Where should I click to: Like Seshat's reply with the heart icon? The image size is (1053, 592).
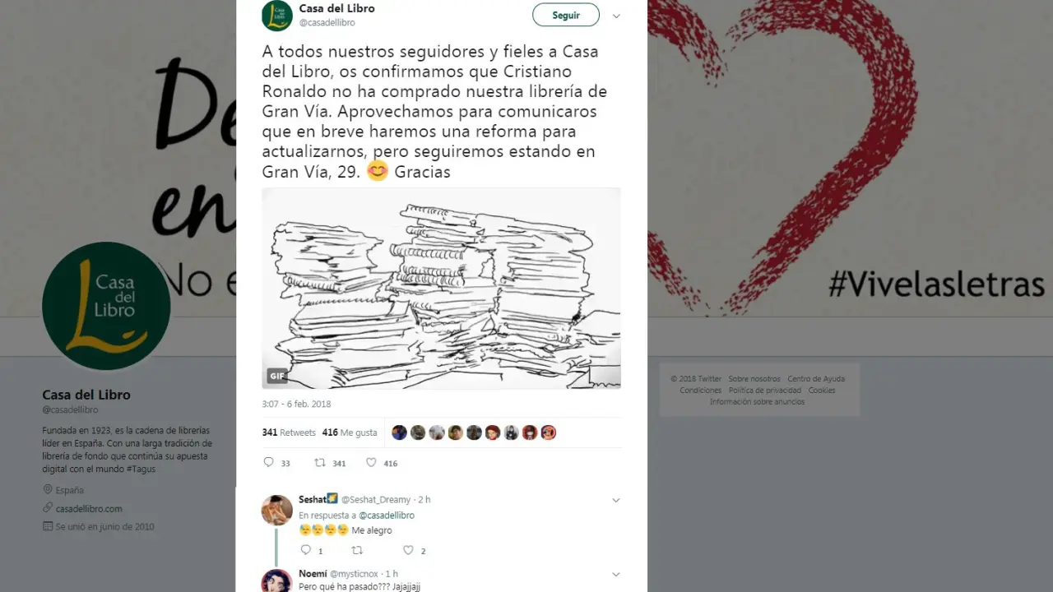tap(408, 550)
